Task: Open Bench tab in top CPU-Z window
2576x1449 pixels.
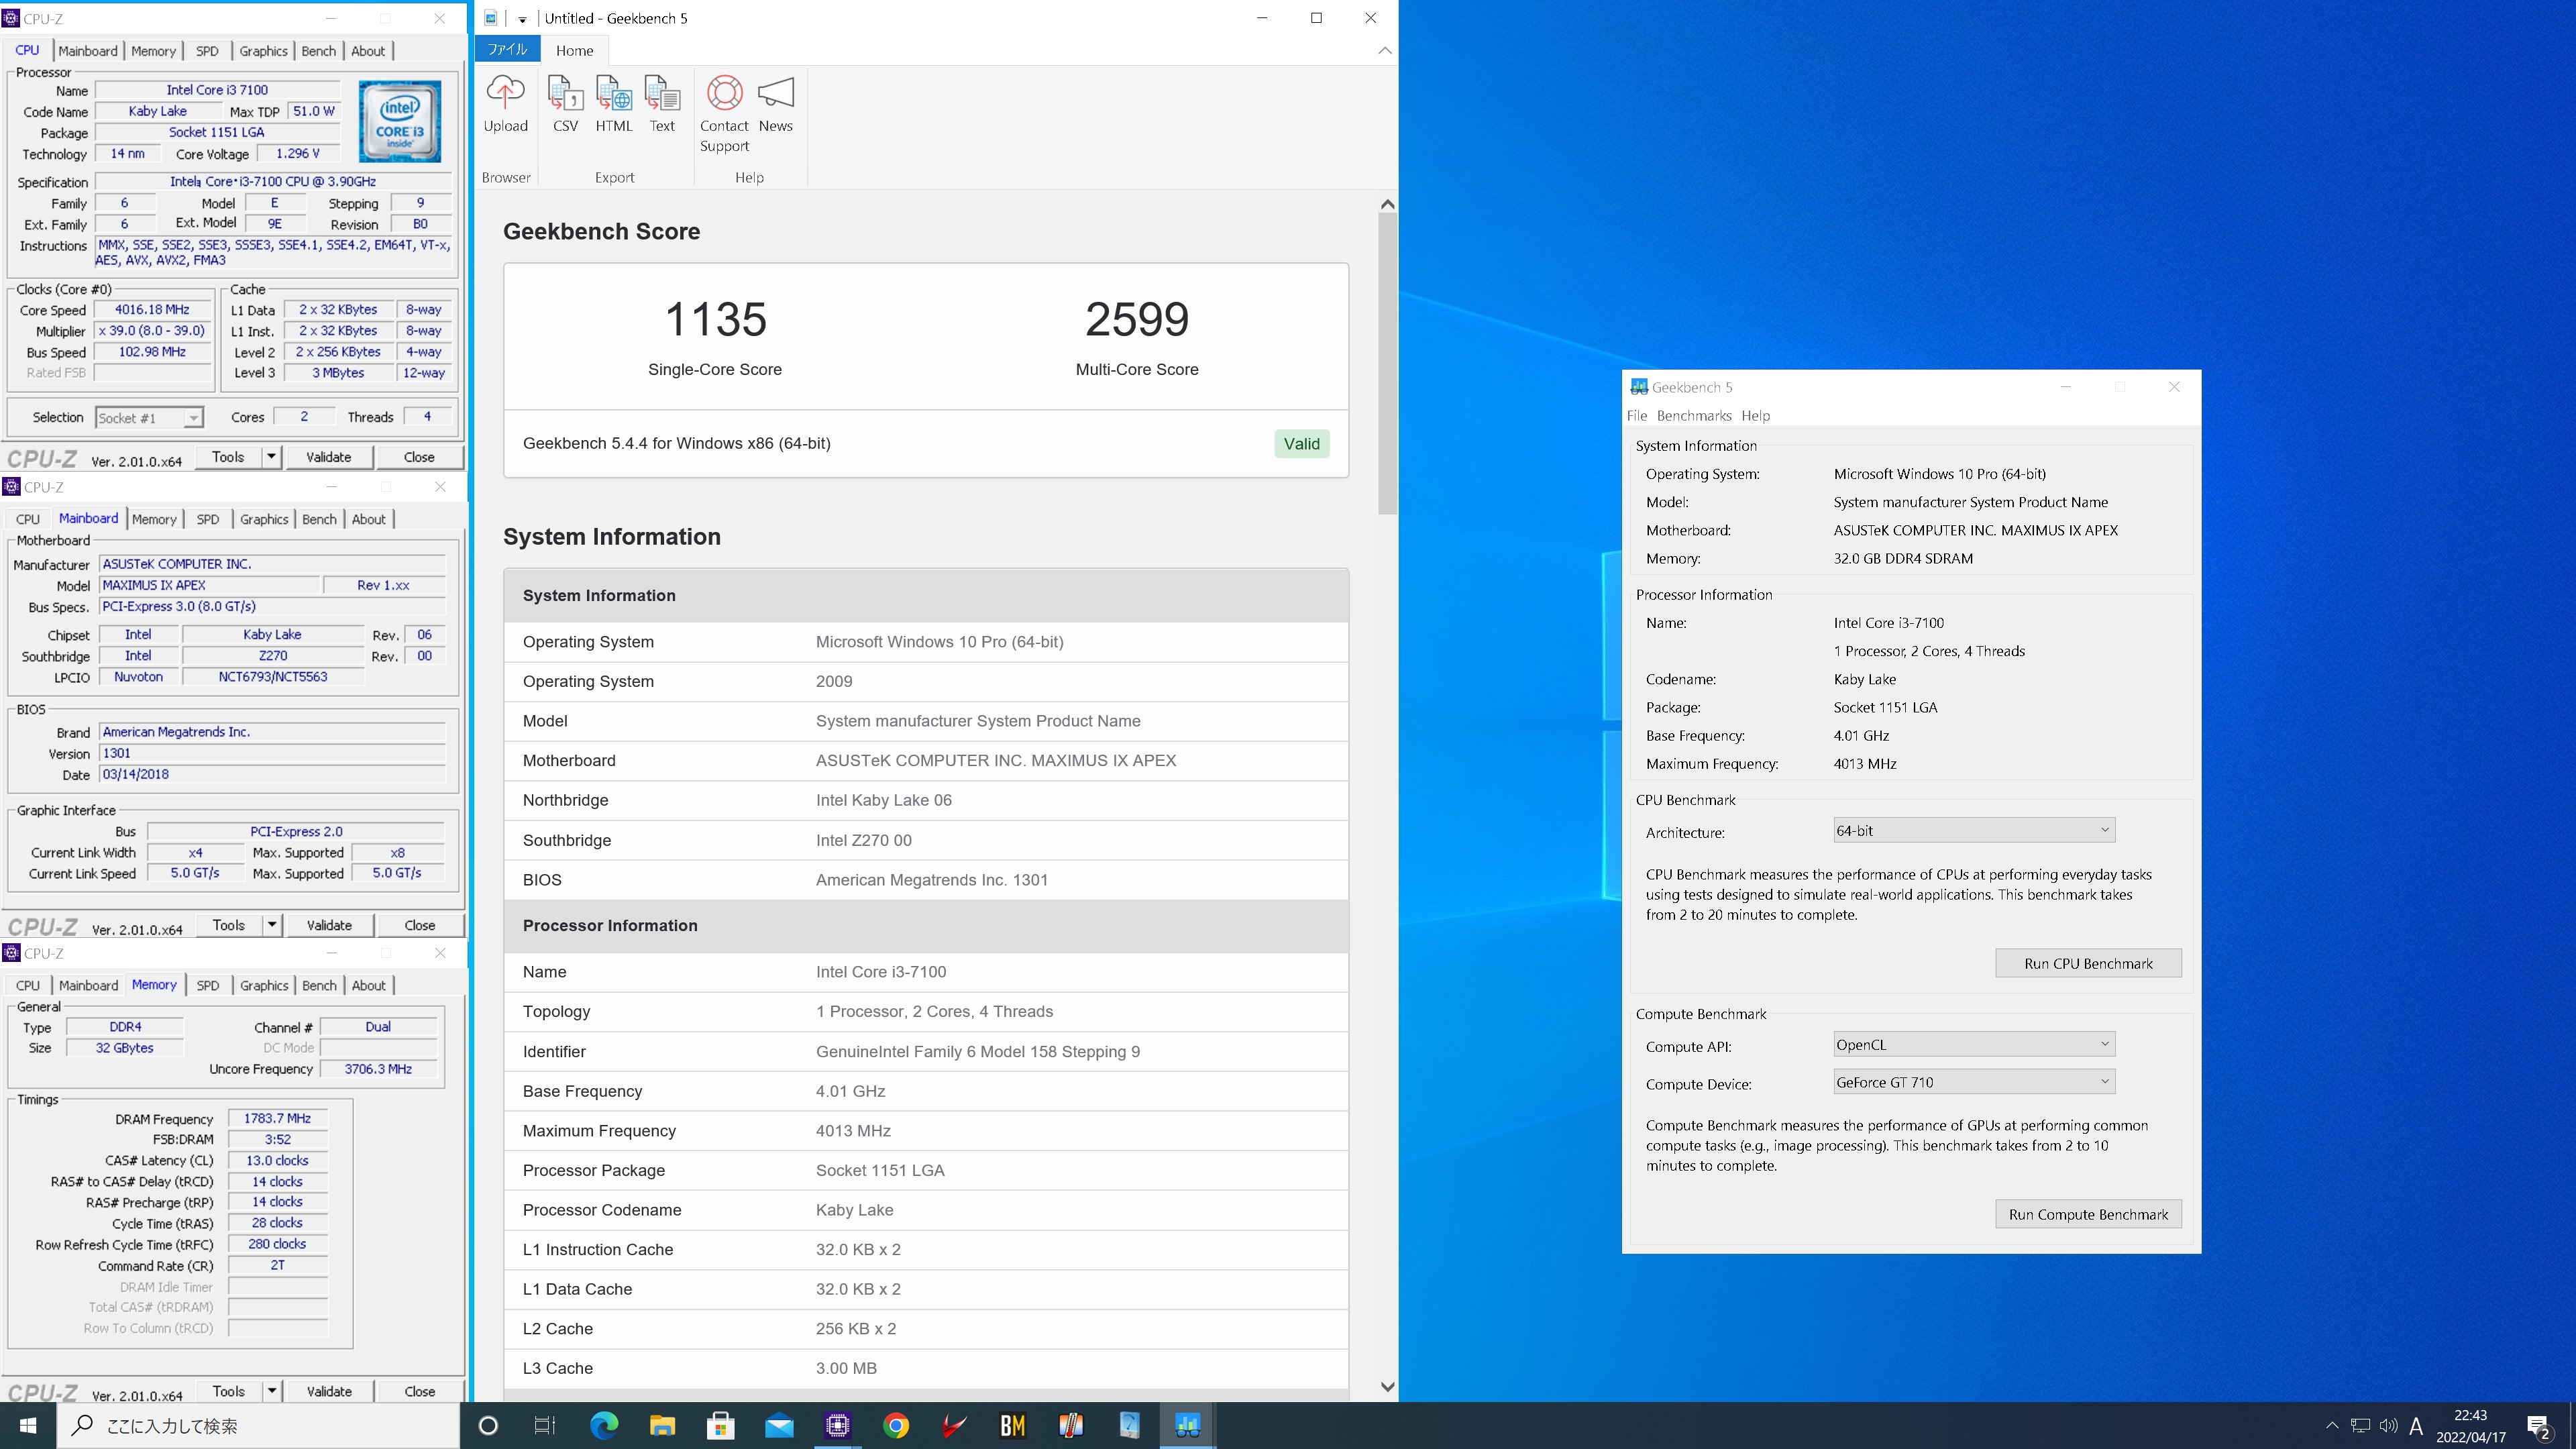Action: [x=319, y=51]
